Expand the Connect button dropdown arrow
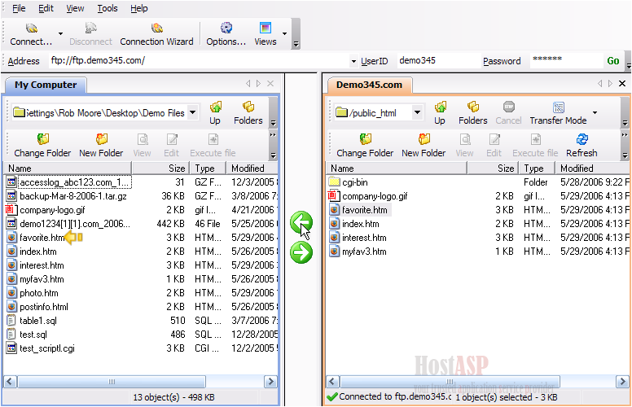The width and height of the screenshot is (632, 407). tap(60, 34)
